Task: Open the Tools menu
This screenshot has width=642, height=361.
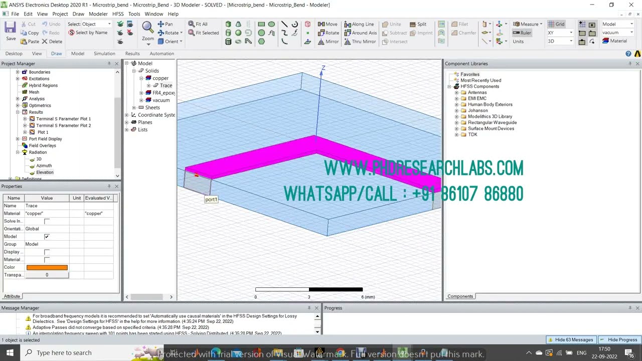Action: 134,14
